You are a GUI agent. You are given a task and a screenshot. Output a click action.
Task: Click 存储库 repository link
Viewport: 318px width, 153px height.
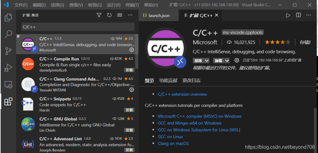(x=305, y=42)
